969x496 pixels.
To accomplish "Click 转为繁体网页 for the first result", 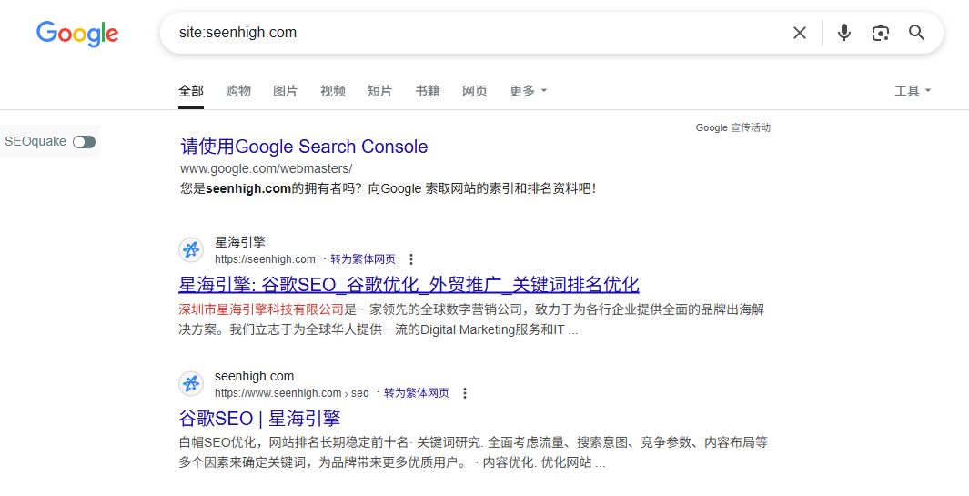I will pyautogui.click(x=362, y=259).
